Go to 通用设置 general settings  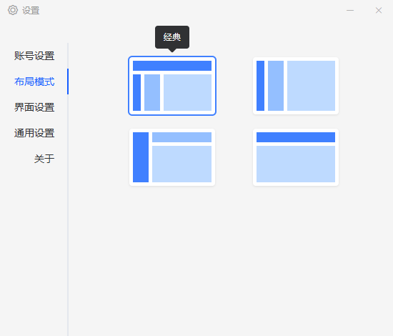coord(34,133)
